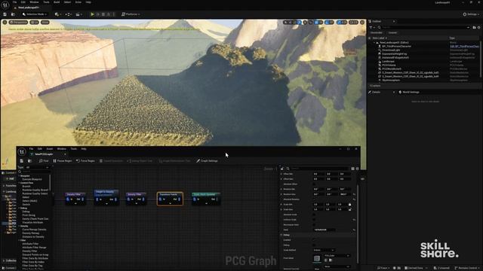This screenshot has height=271, width=483.
Task: Open the Type All dropdown in palette
Action: click(38, 167)
